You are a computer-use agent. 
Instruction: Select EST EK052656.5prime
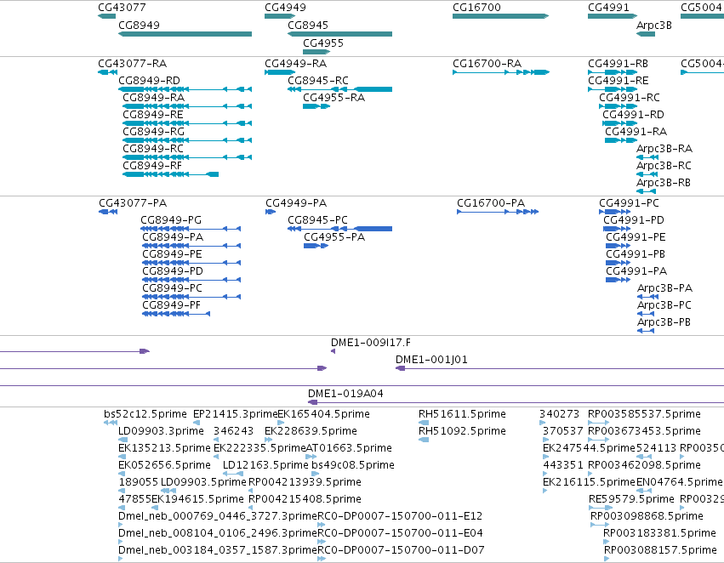164,466
